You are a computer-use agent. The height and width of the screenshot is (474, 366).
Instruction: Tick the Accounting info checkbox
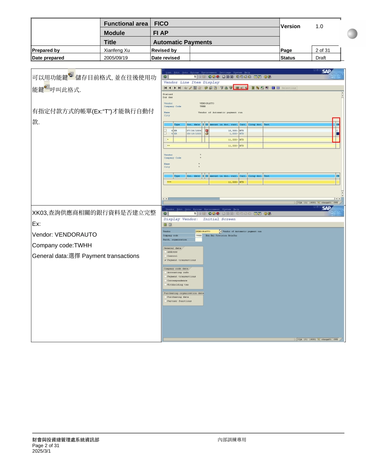165,272
